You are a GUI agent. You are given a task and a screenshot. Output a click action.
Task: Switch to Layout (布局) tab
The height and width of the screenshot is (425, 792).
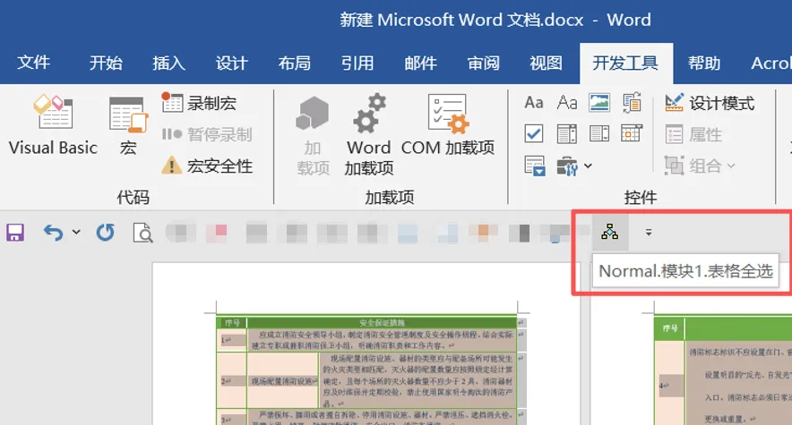tap(295, 63)
